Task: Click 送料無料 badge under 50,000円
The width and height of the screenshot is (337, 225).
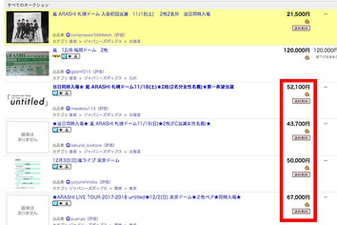Action: pos(301,174)
